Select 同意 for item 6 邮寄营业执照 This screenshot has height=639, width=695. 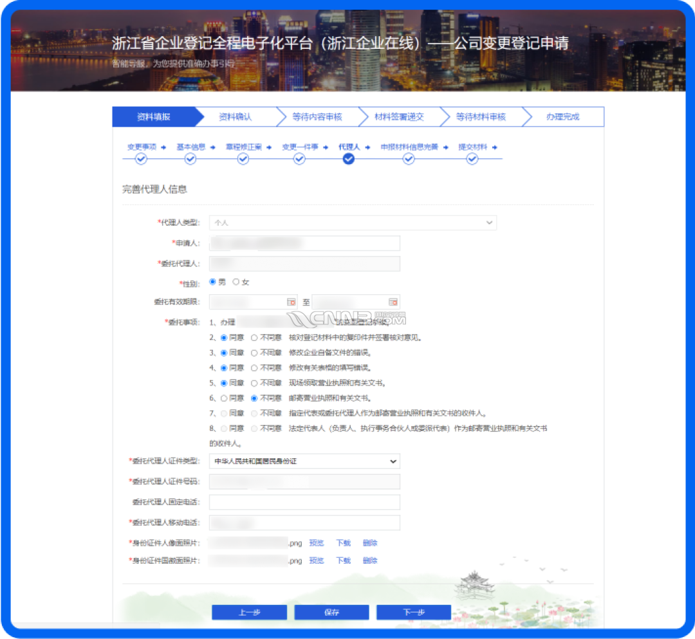tap(224, 398)
